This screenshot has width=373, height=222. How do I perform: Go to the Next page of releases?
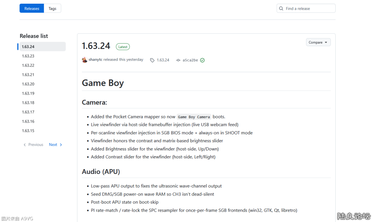pyautogui.click(x=56, y=145)
